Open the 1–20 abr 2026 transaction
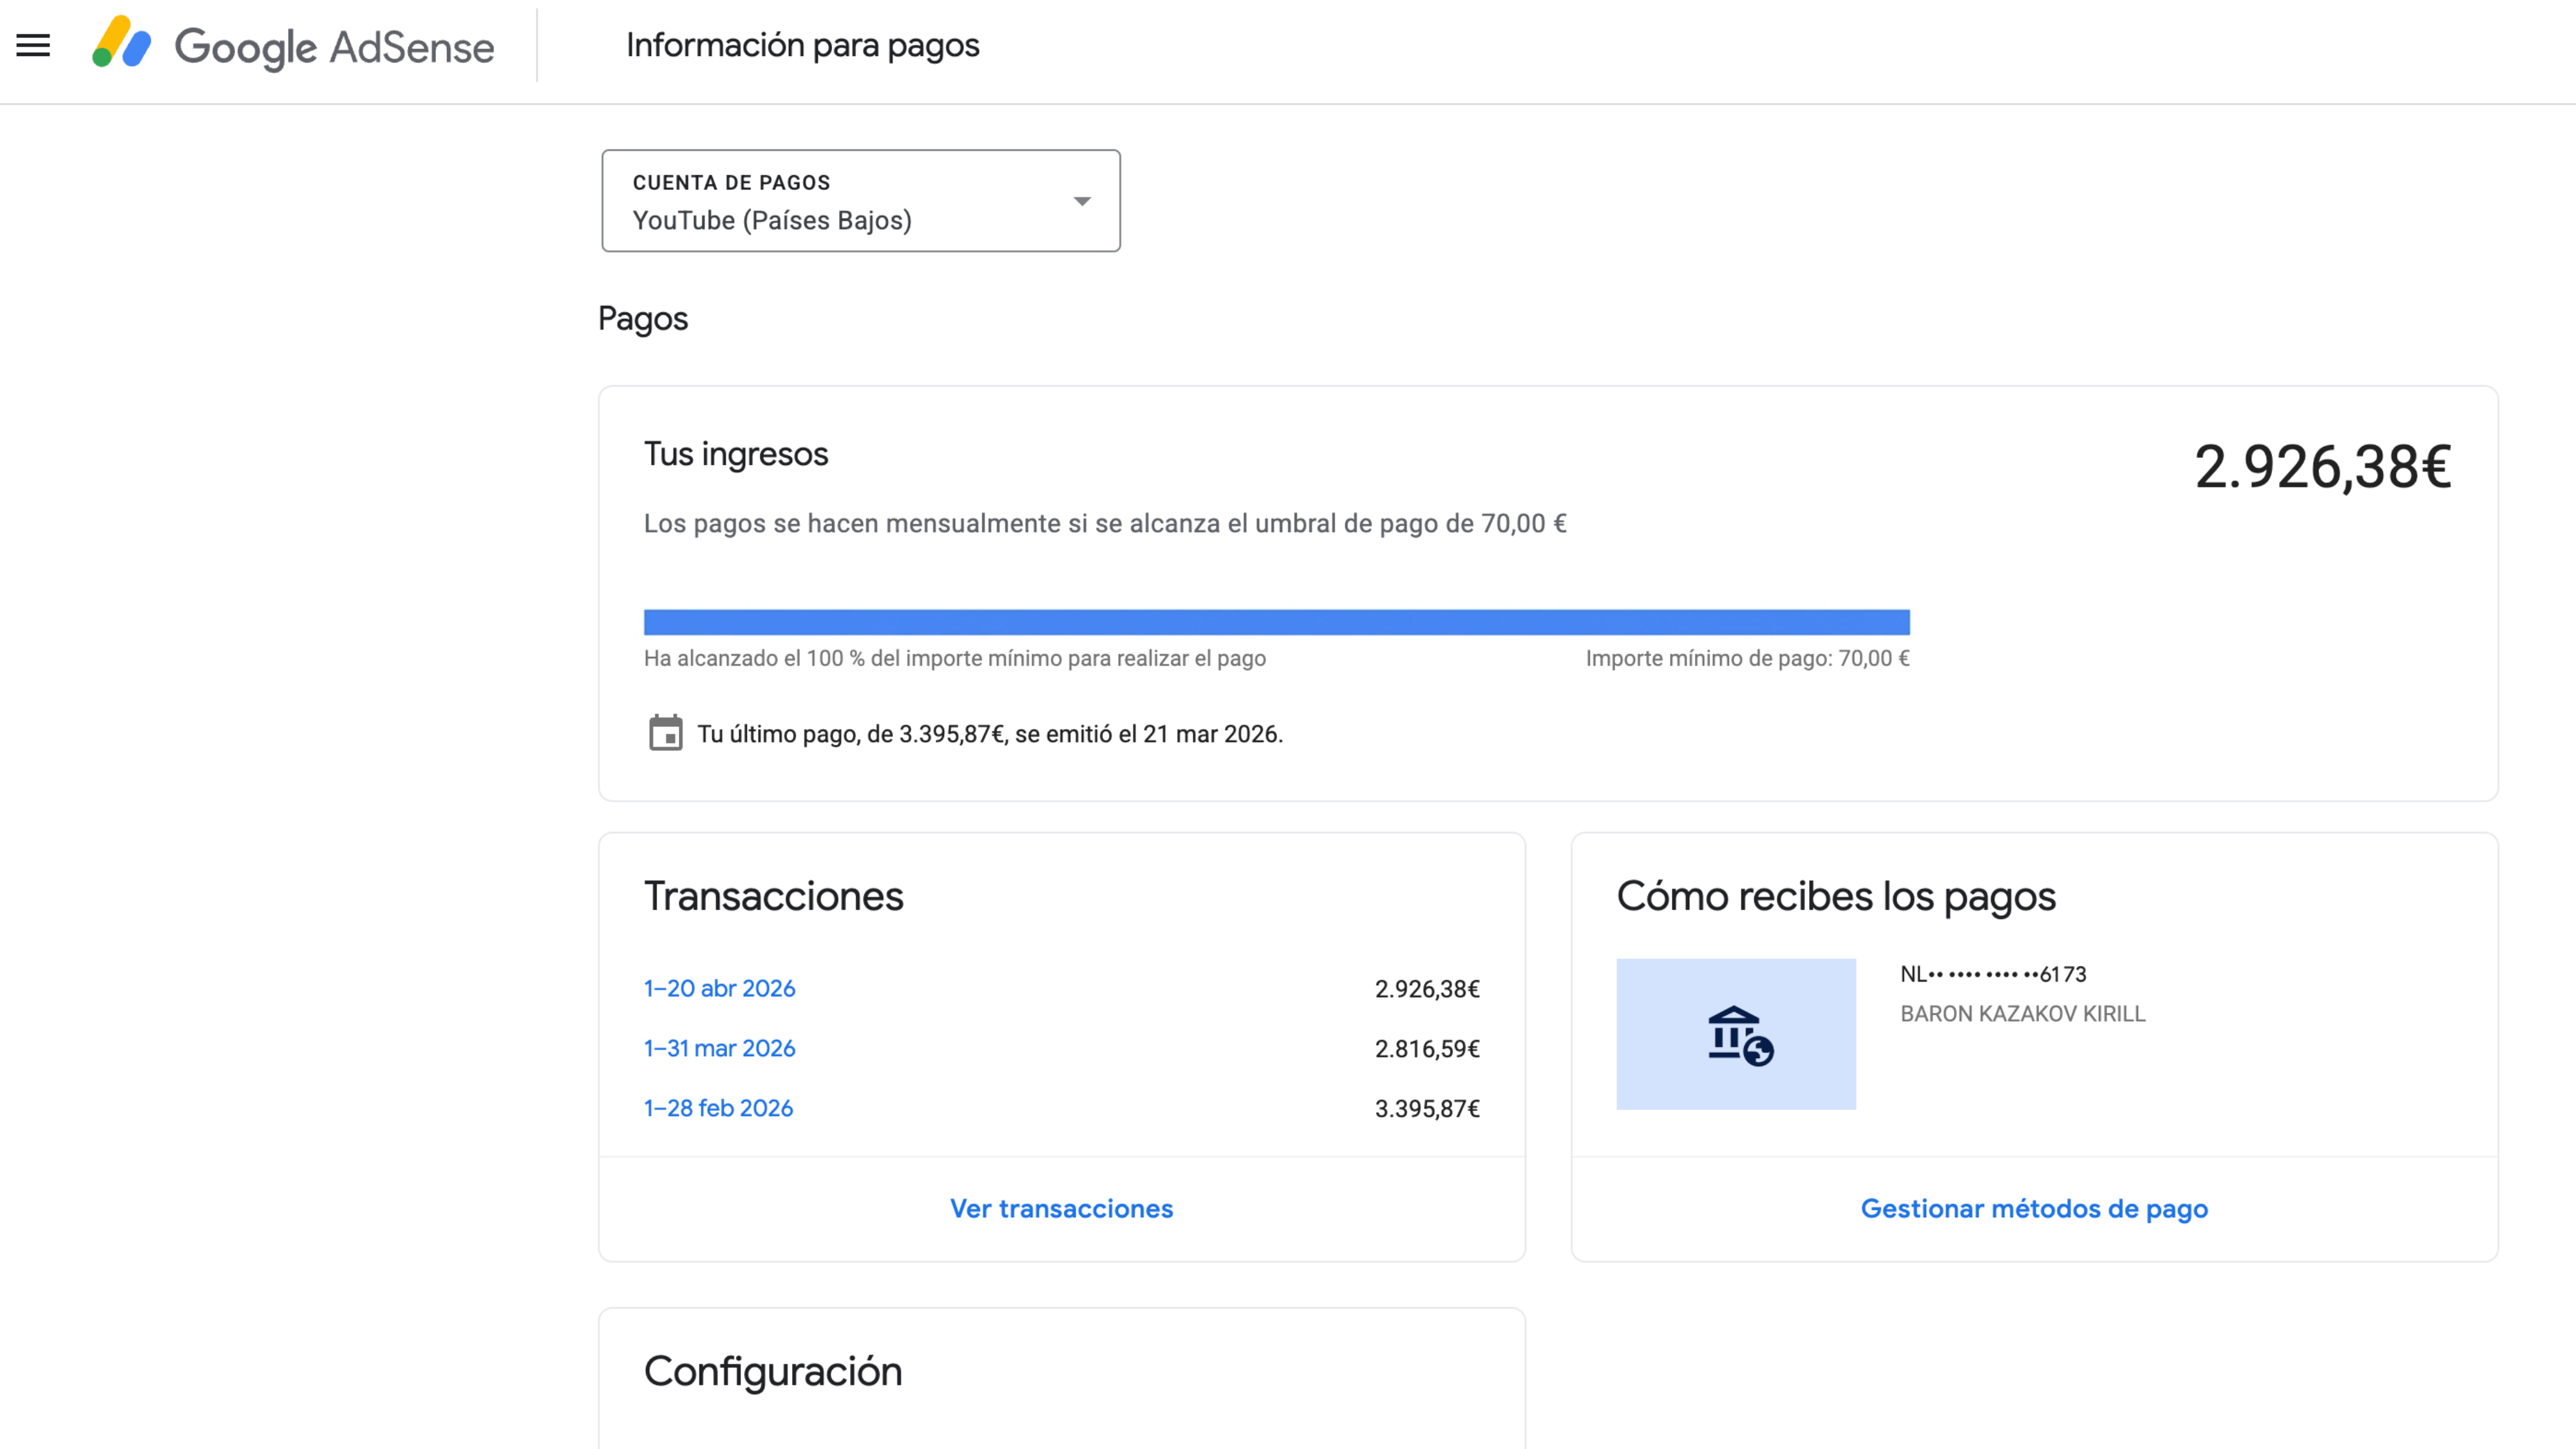2576x1449 pixels. [x=719, y=988]
